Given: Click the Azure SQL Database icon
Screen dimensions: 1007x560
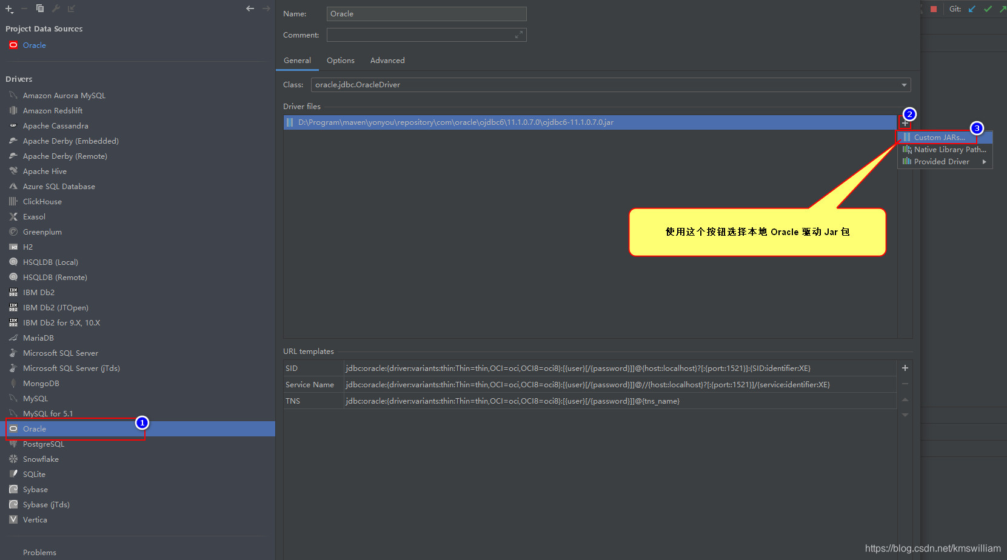Looking at the screenshot, I should 13,186.
